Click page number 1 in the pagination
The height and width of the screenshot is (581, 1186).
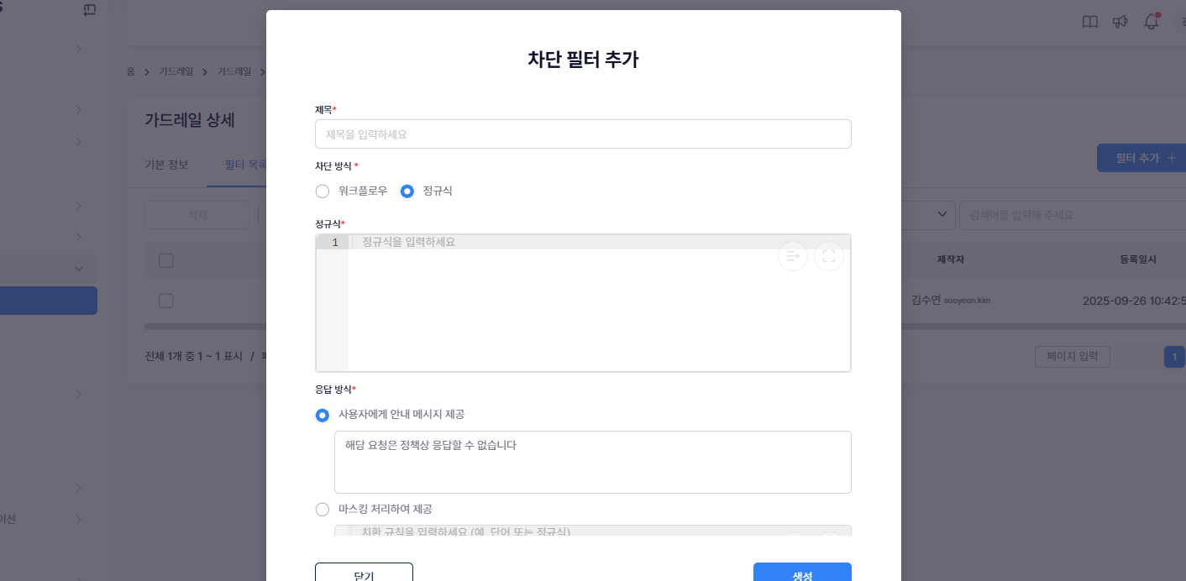(1174, 357)
